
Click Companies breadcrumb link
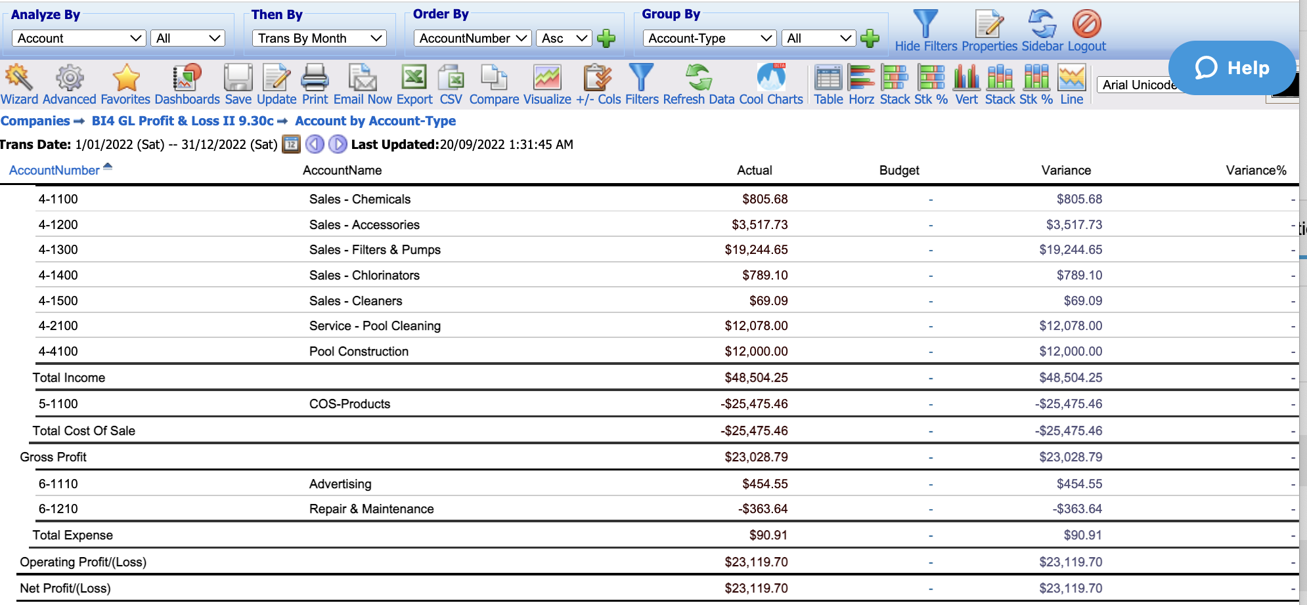(35, 121)
